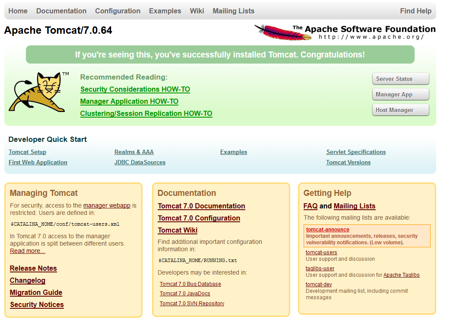Open the JDBC DataSources link

[140, 163]
